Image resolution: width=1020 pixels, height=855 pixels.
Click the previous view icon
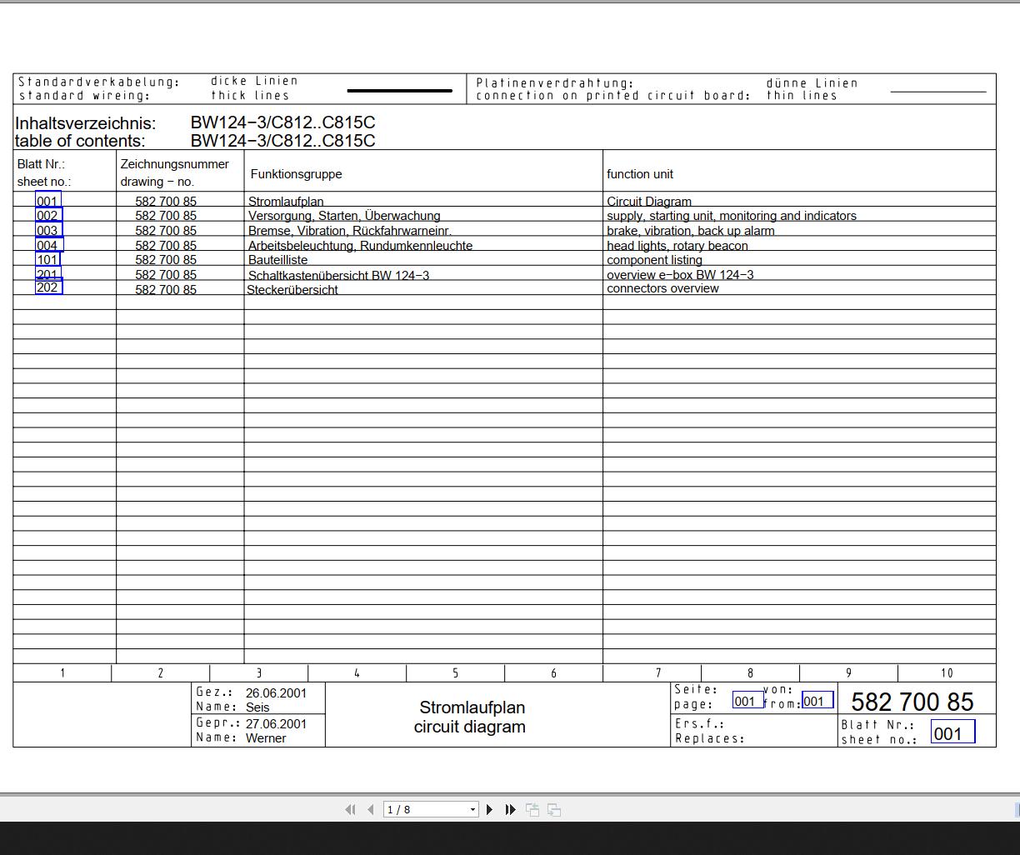pos(532,810)
